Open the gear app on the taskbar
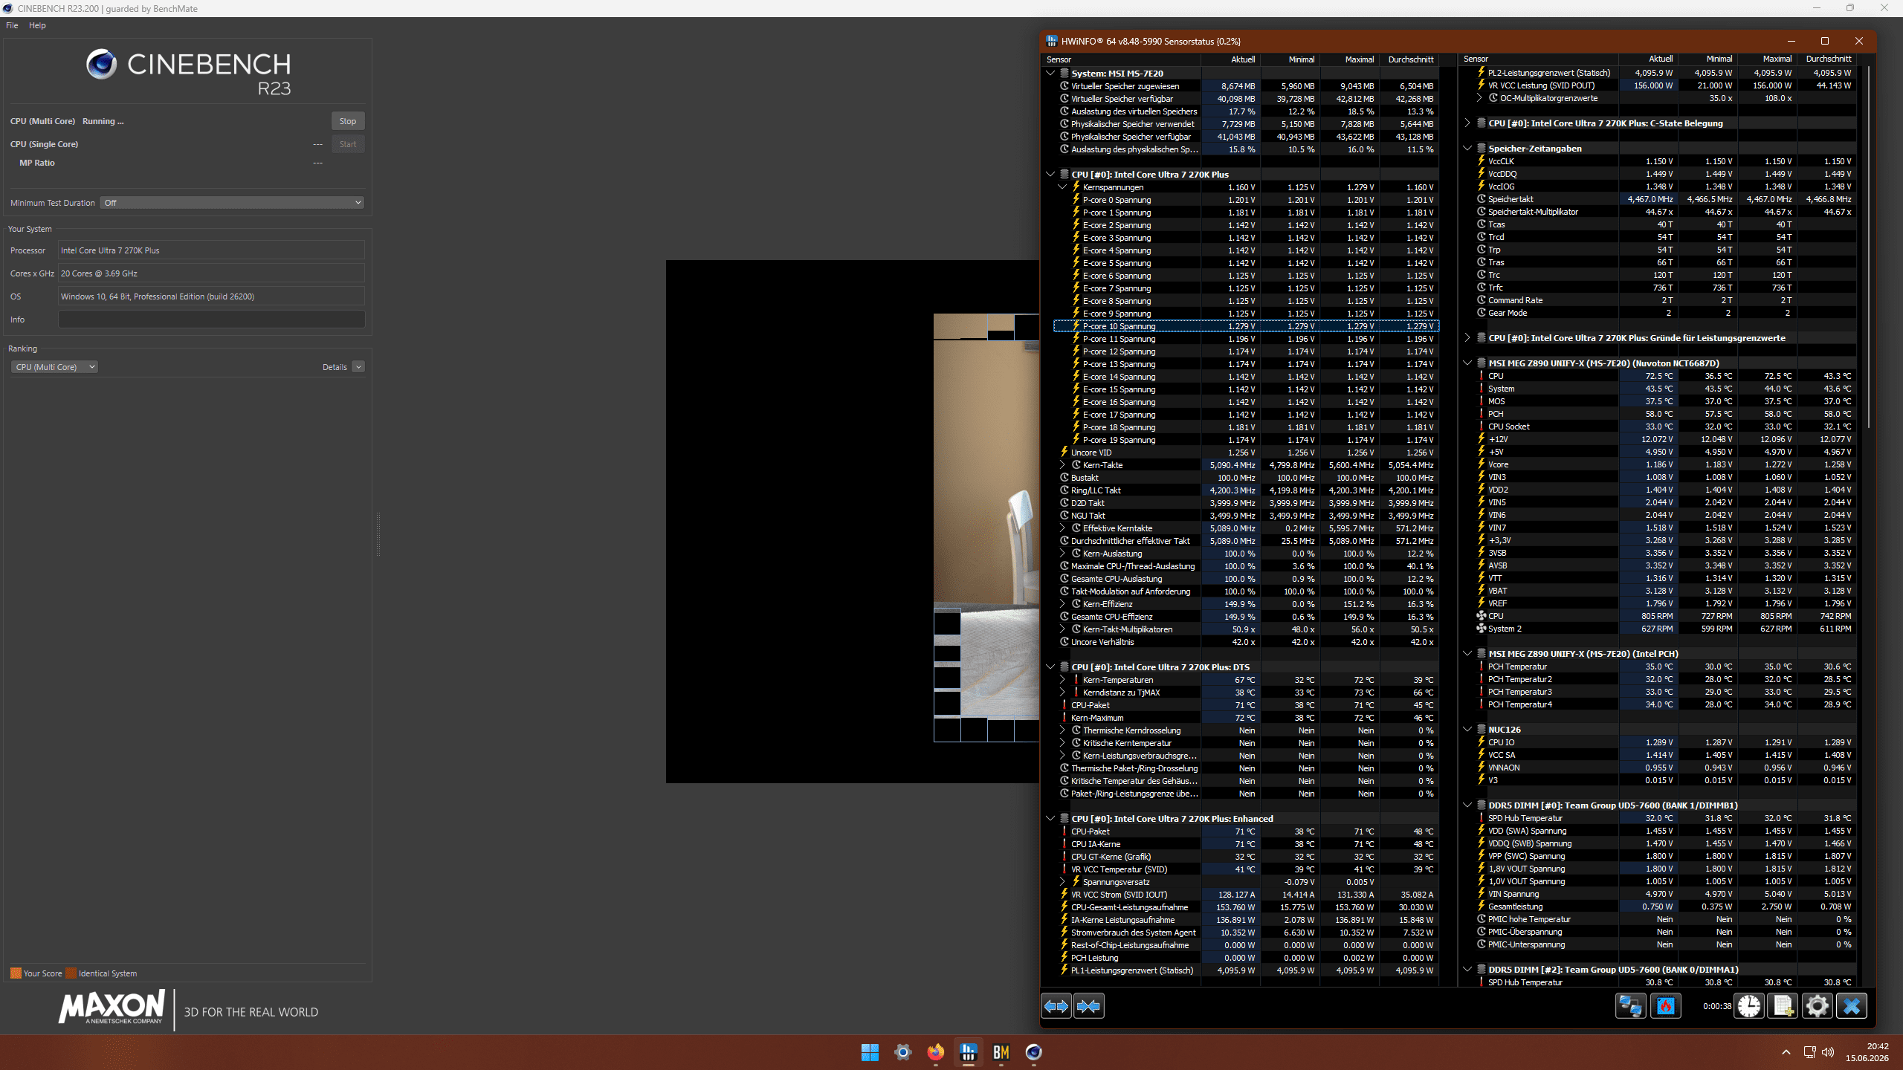Viewport: 1903px width, 1070px height. (902, 1052)
